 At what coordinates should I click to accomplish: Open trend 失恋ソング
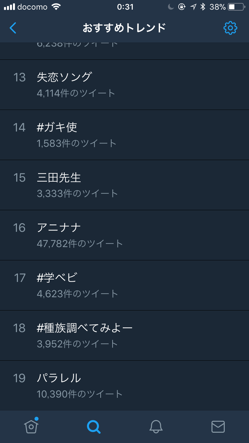pos(64,77)
